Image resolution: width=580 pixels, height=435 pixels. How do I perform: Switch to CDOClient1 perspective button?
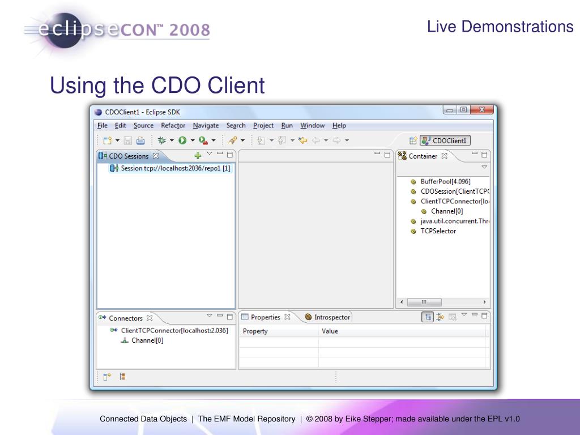pyautogui.click(x=445, y=140)
